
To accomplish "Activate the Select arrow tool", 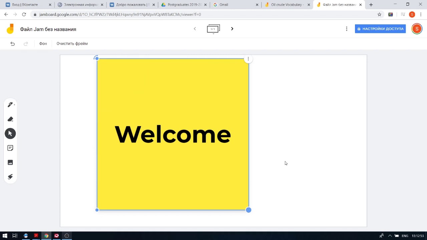I will (x=10, y=133).
